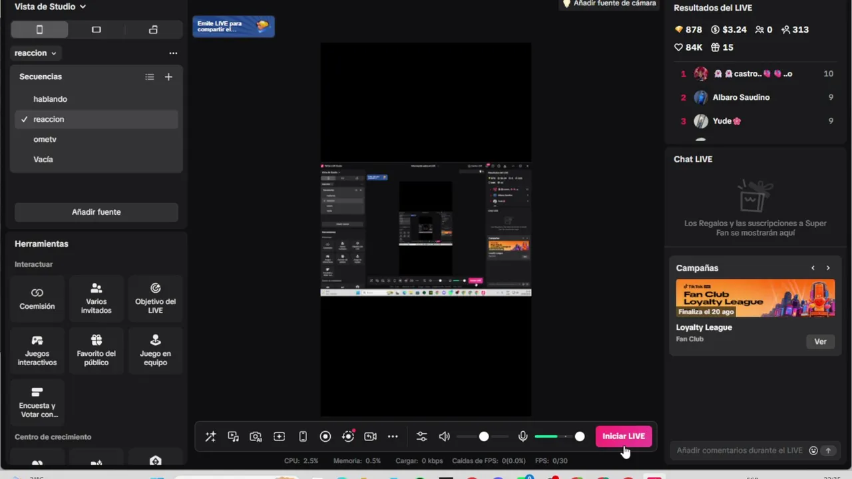Select the hablando sequence
Viewport: 852px width, 479px height.
97,99
